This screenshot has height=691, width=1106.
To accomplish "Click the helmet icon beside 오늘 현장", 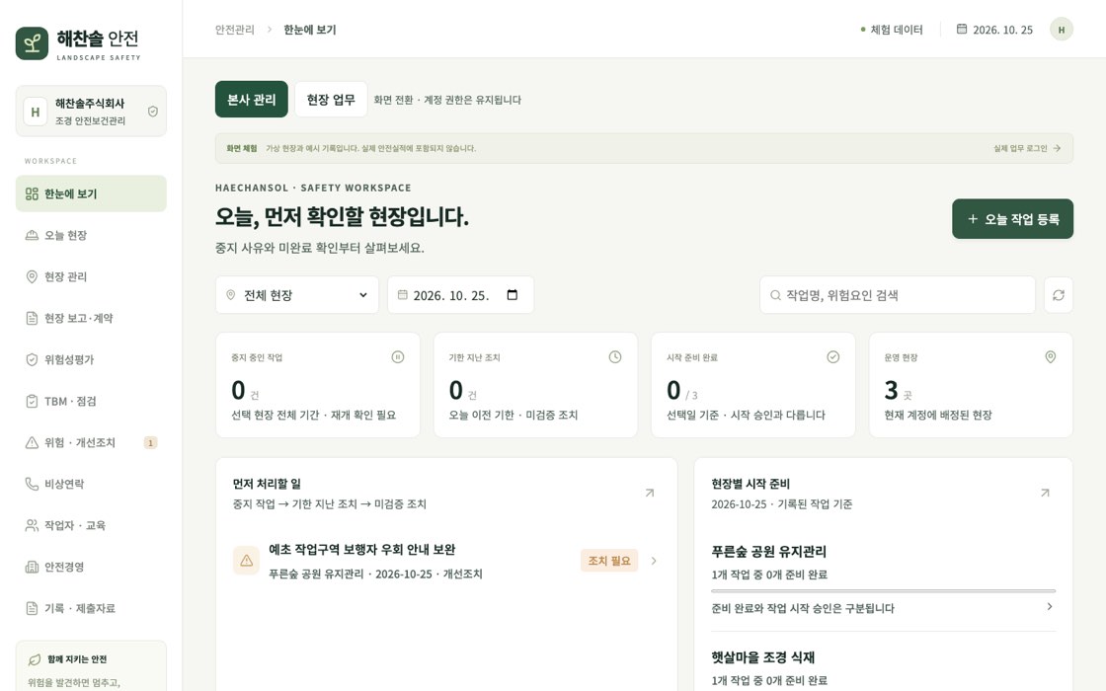I will (32, 236).
